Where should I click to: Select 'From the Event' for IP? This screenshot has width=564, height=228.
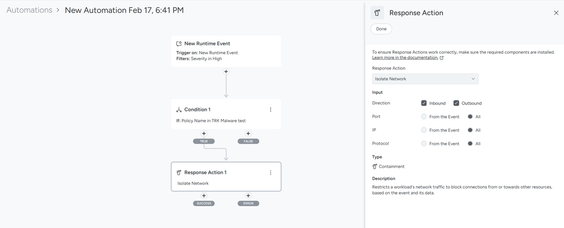424,130
